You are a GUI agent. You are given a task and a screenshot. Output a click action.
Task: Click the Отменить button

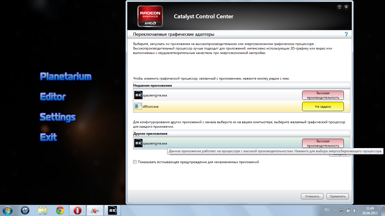(x=312, y=196)
